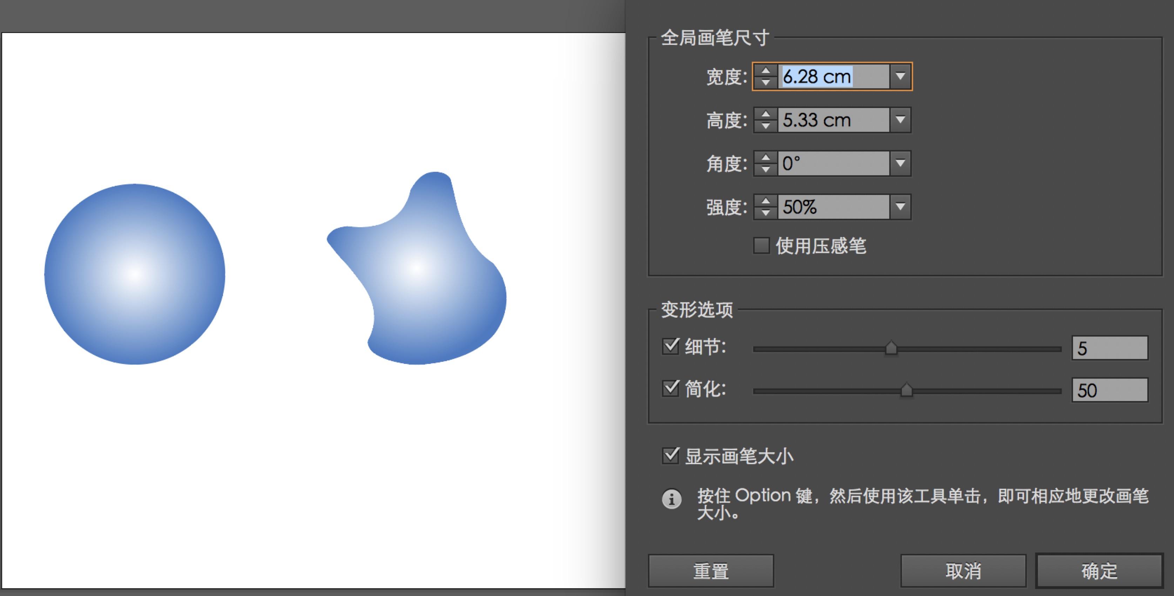Enable the 使用压感笔 pressure pen checkbox
This screenshot has width=1174, height=596.
761,246
